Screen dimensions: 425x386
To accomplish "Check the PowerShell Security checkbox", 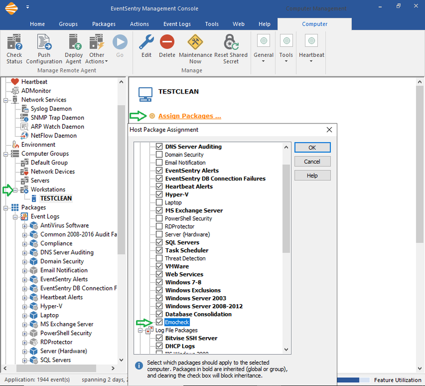I will [x=159, y=219].
